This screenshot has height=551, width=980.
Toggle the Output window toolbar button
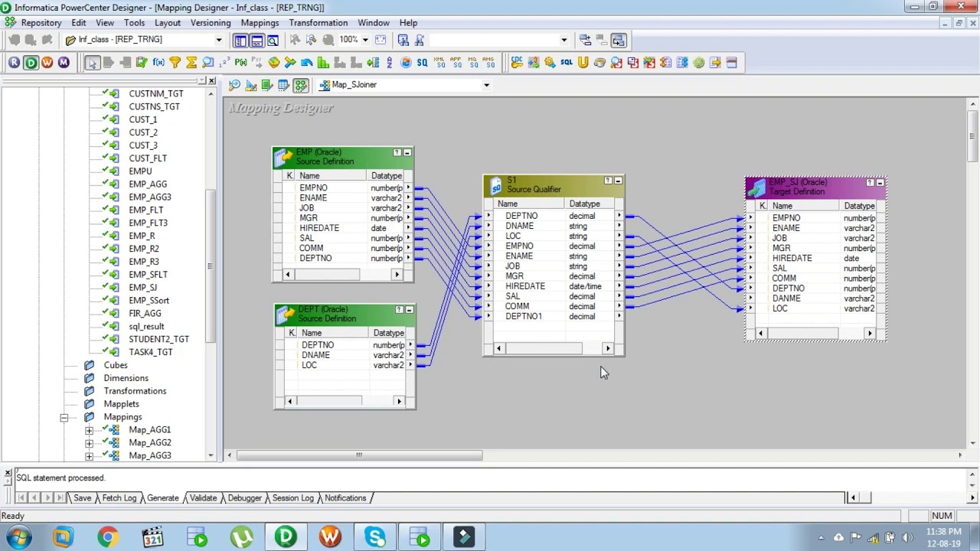coord(256,41)
